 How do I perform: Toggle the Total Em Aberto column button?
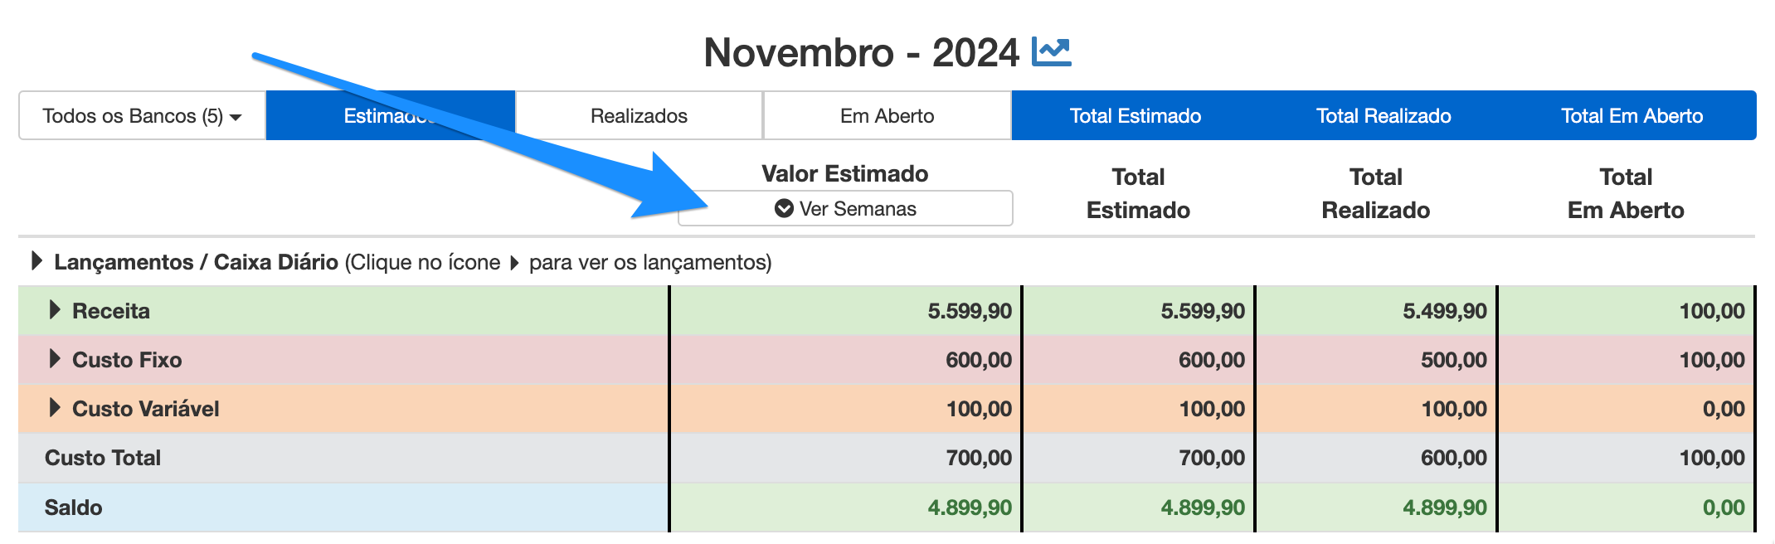pos(1632,115)
